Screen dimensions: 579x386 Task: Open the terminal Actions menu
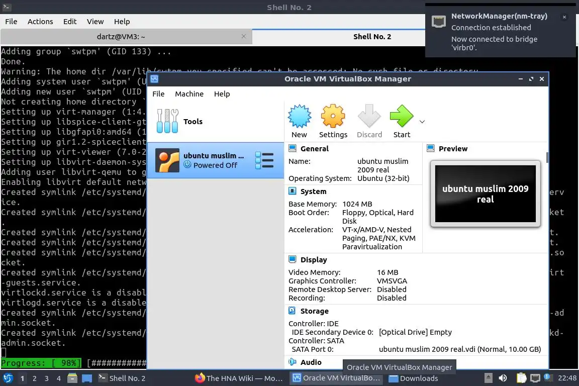40,22
